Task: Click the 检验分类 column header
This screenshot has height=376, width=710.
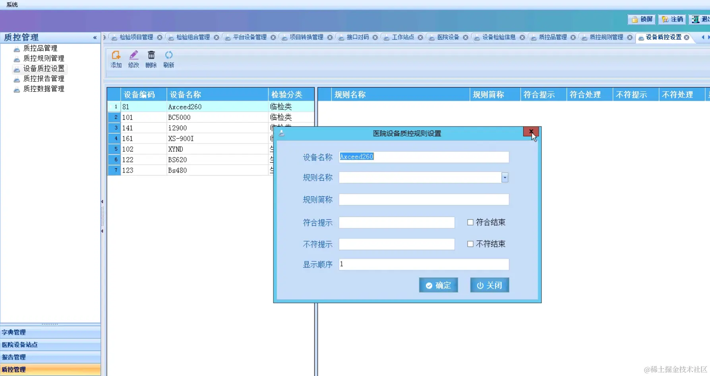Action: point(291,94)
